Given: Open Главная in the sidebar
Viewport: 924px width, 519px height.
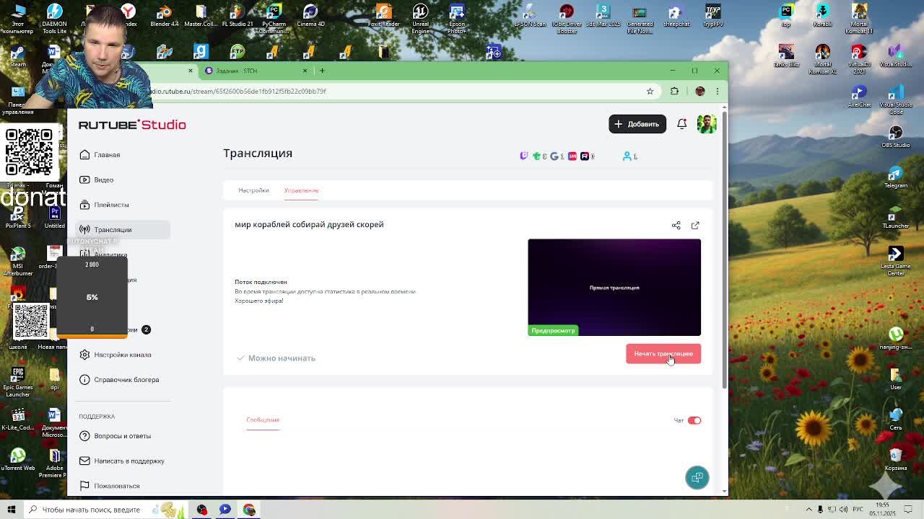Looking at the screenshot, I should (107, 155).
